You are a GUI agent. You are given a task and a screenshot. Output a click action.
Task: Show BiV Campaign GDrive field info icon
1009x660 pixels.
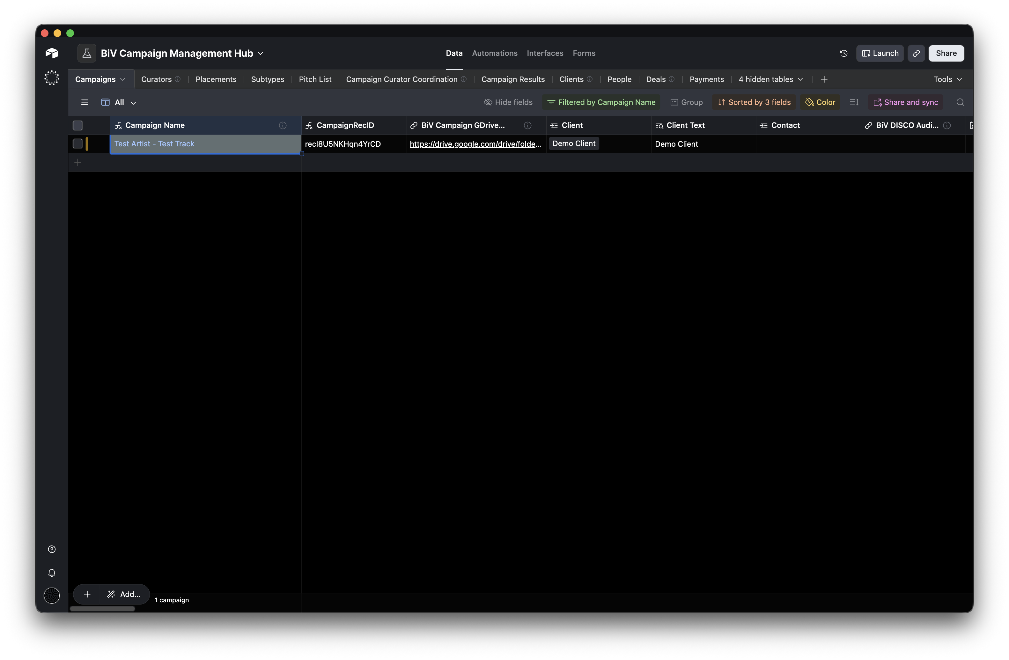tap(527, 126)
